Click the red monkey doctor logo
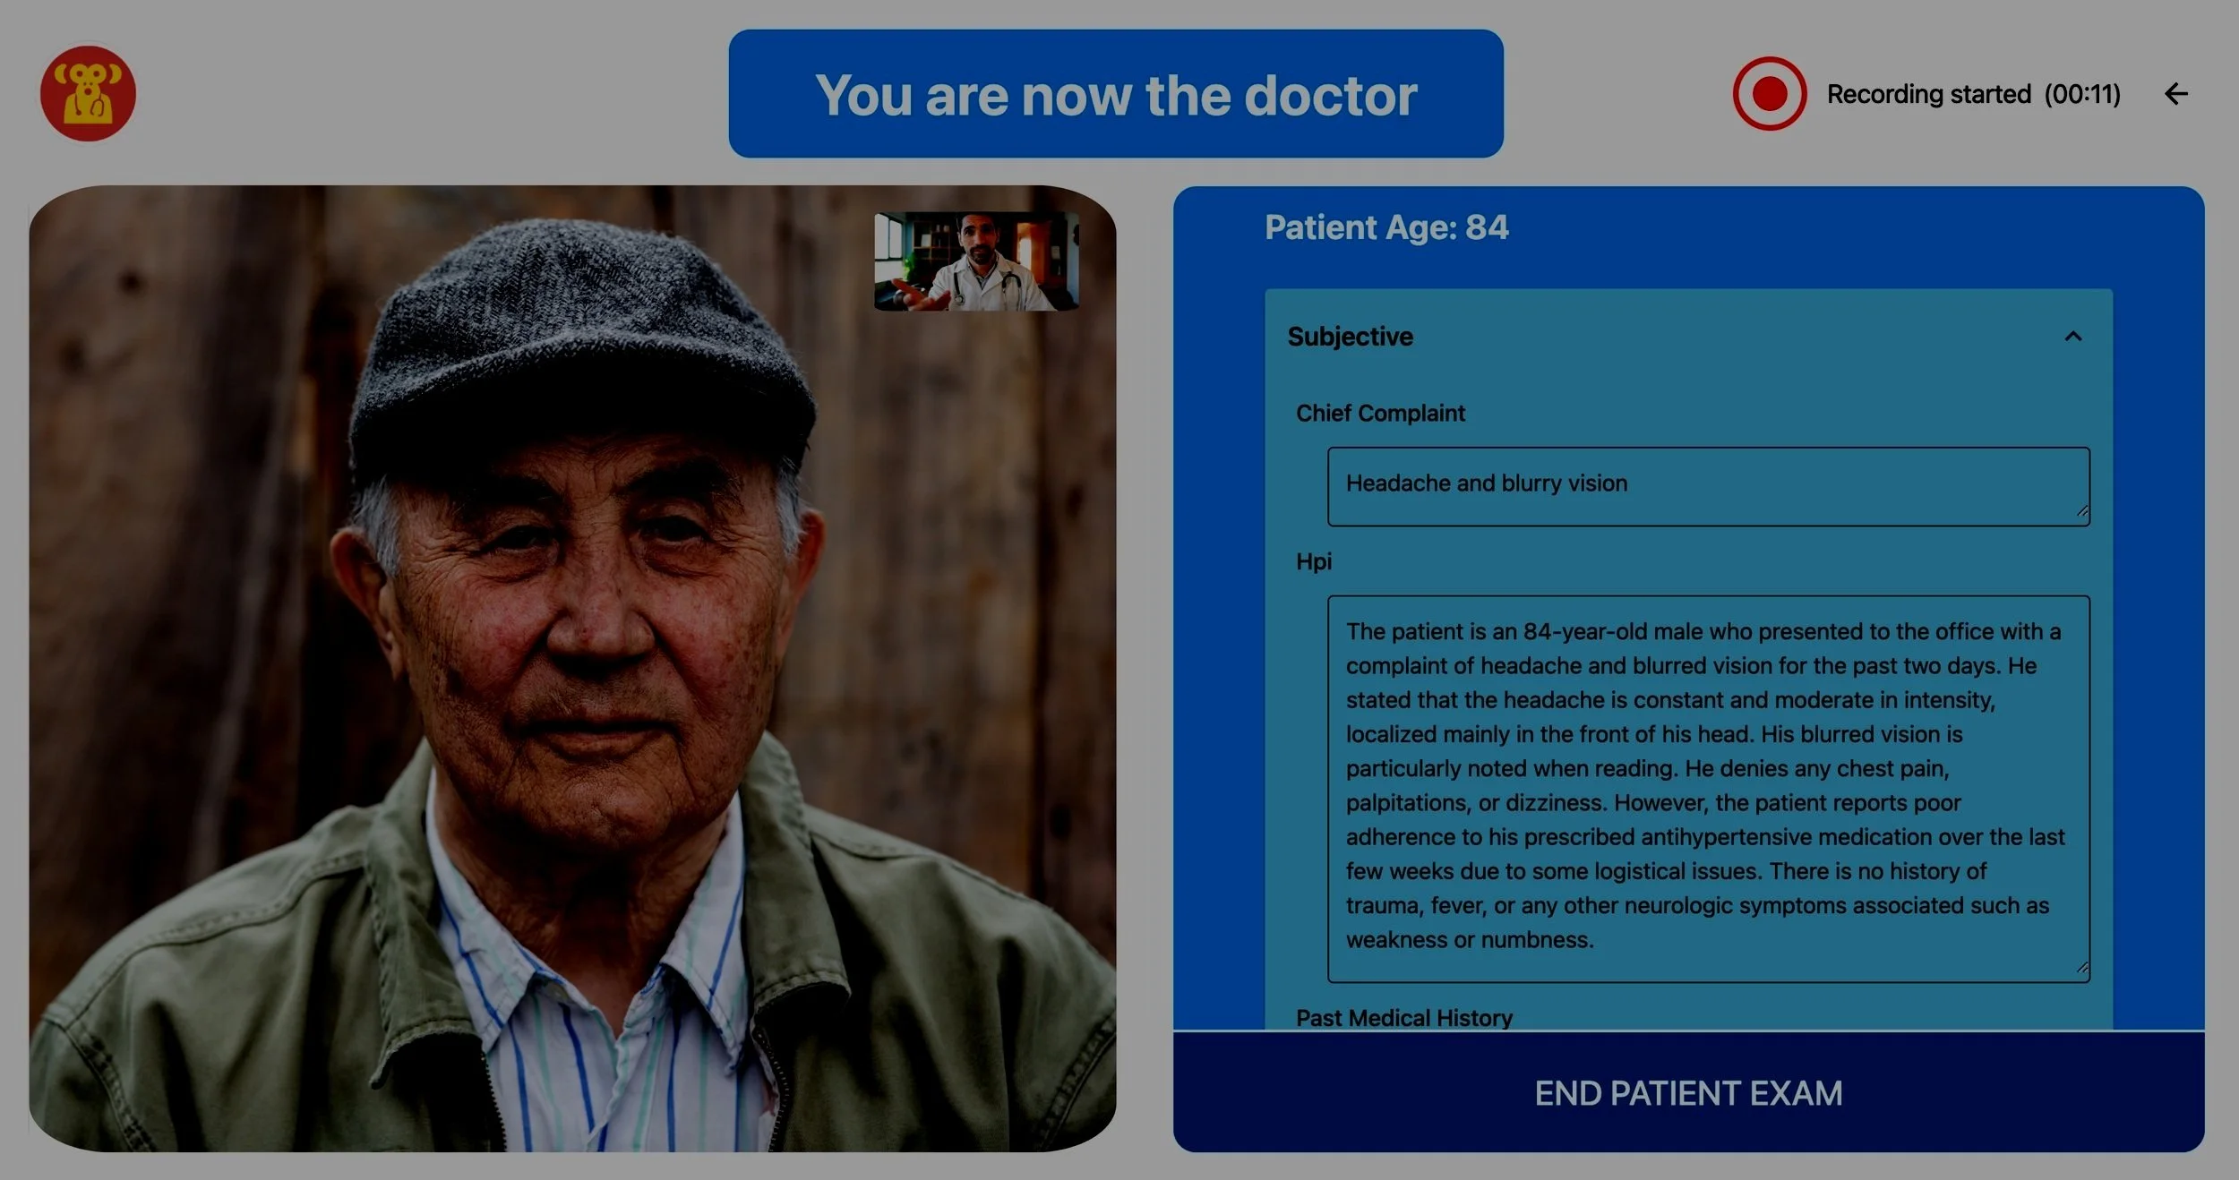Screen dimensions: 2239x1180 tap(88, 93)
